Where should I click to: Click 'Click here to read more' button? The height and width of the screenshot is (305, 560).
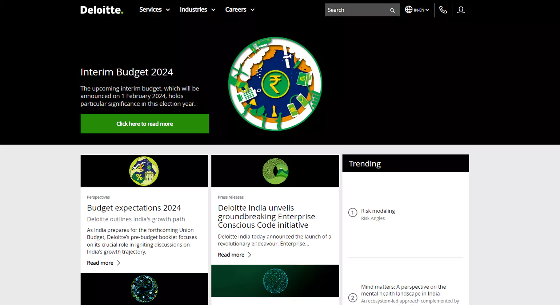(x=144, y=123)
